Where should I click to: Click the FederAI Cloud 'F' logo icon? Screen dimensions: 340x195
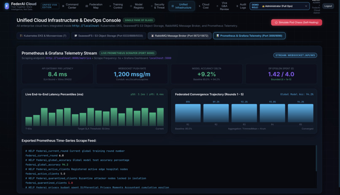point(7,6)
